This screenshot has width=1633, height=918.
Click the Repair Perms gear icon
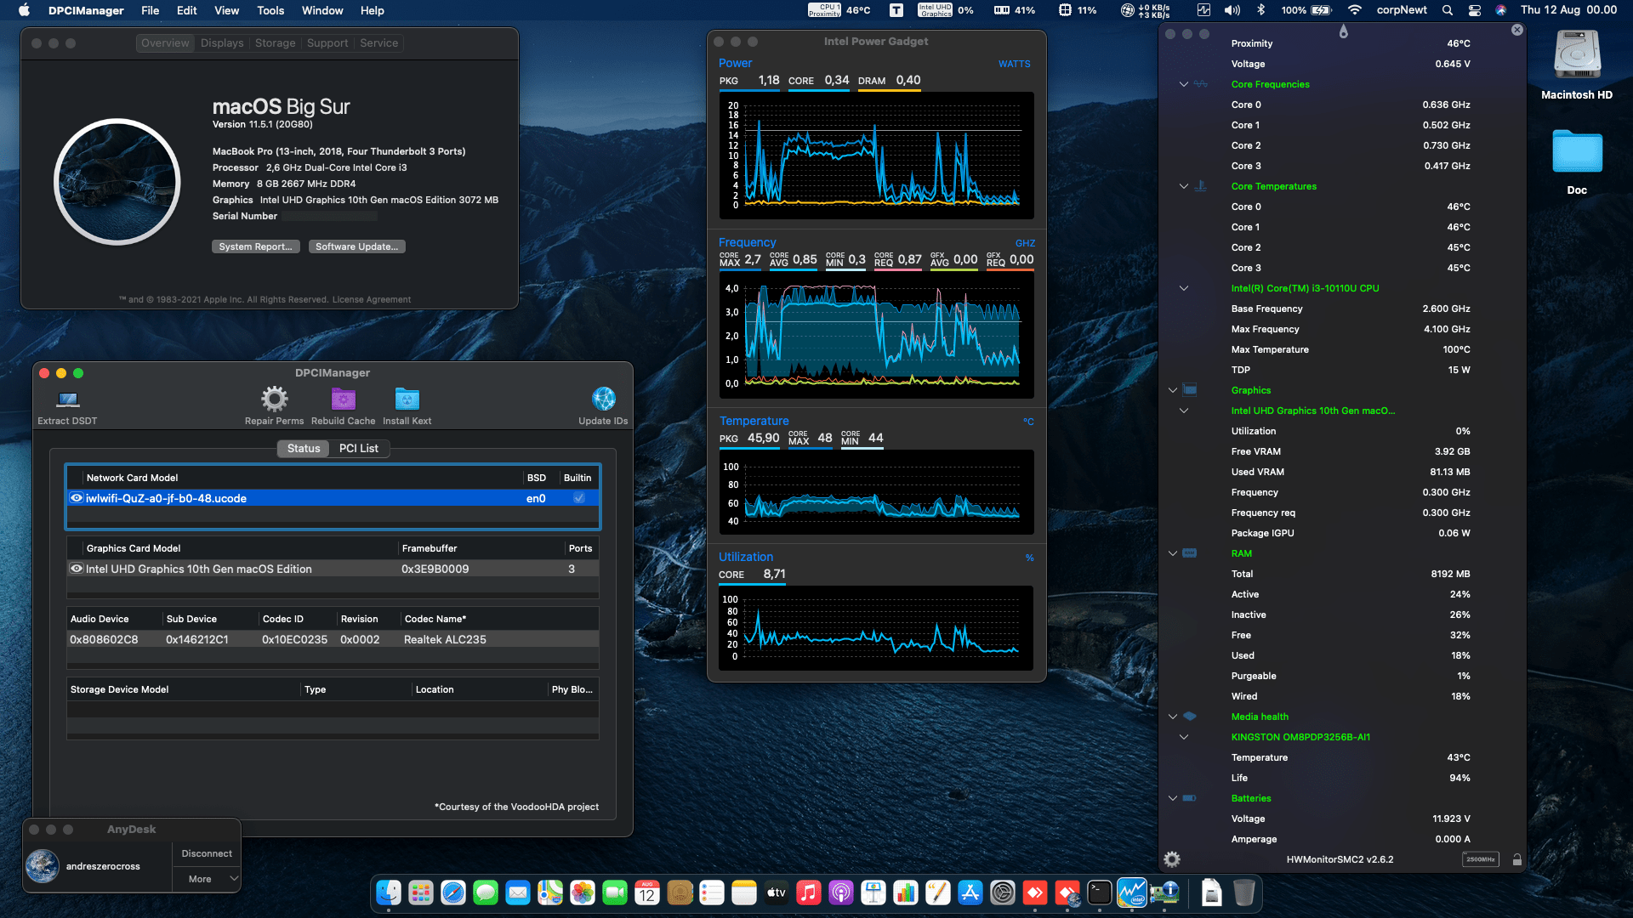click(x=274, y=399)
